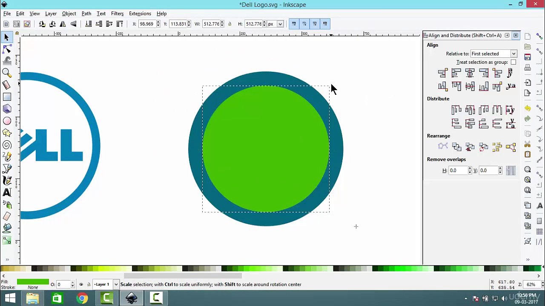Toggle move gradients with object

[x=315, y=24]
